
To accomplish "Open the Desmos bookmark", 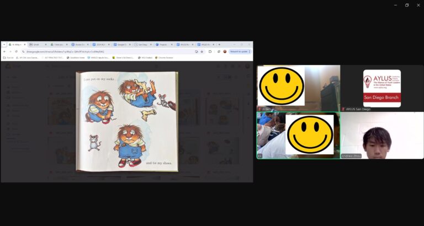I will click(123, 58).
